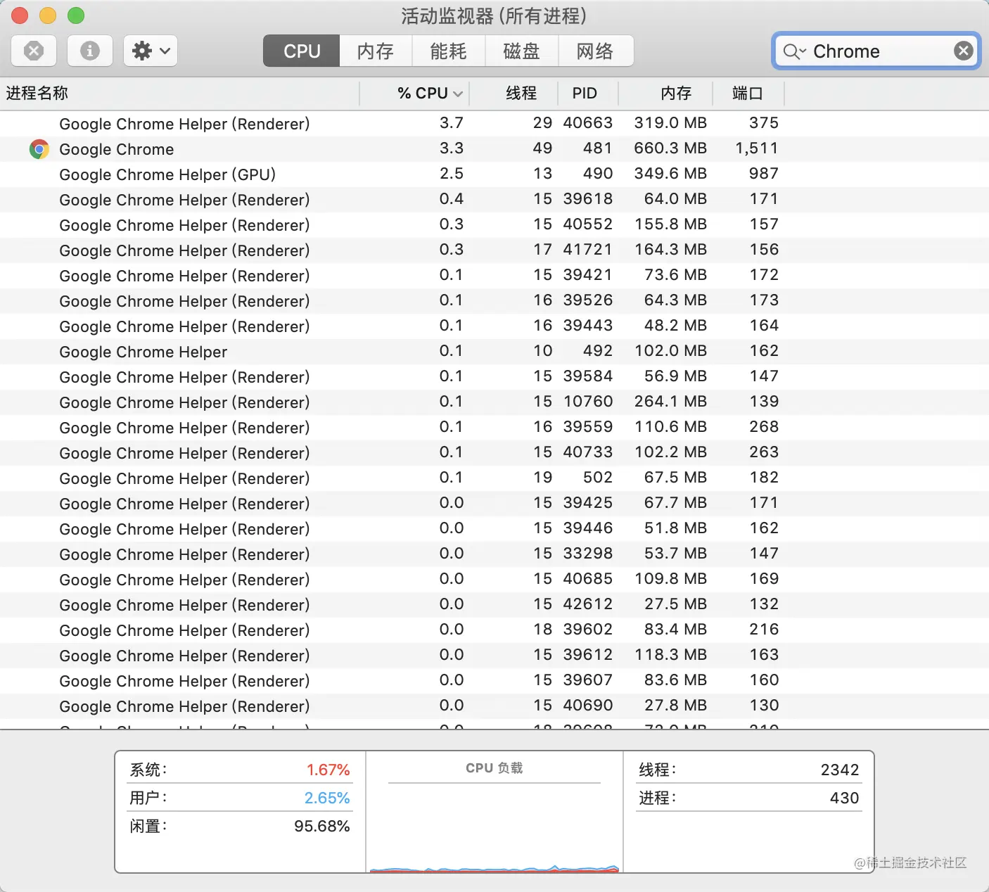Click the 3.7 CPU percentage value
The width and height of the screenshot is (989, 892).
[x=452, y=123]
